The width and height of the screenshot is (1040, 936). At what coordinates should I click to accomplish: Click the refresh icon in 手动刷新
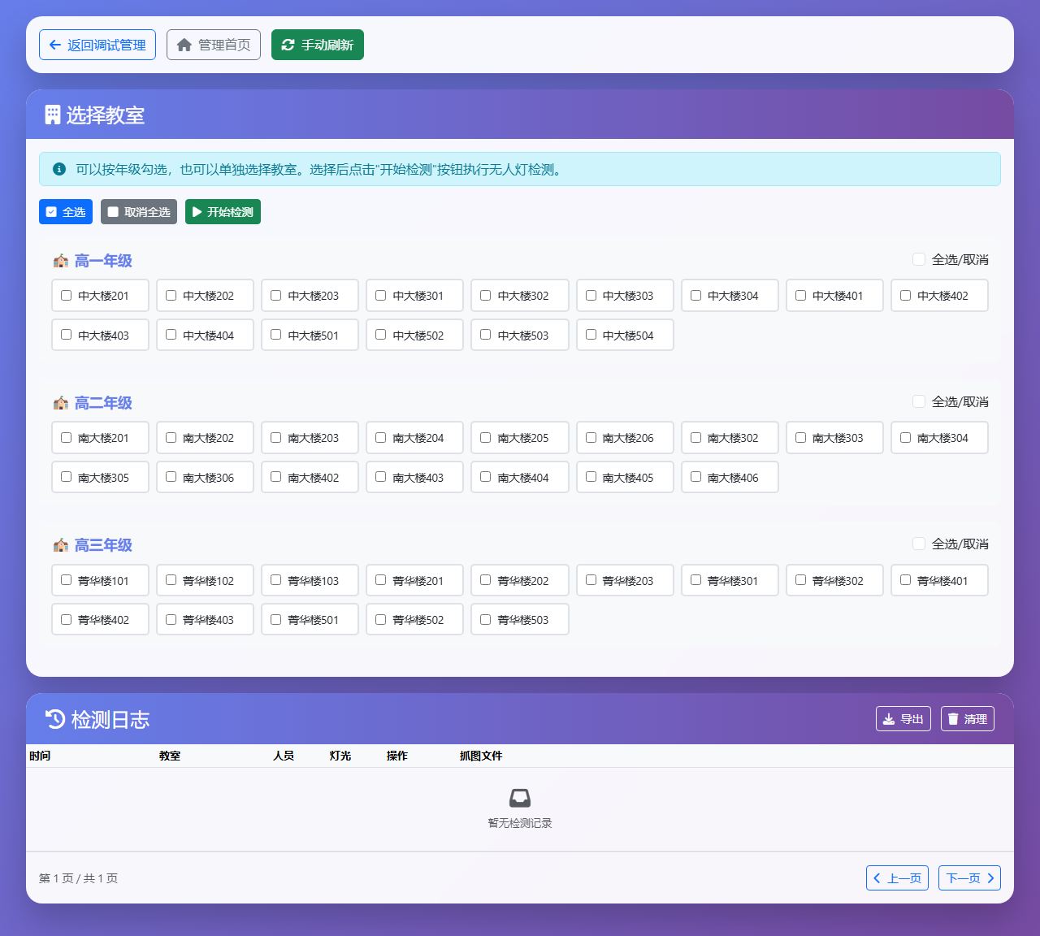click(288, 45)
